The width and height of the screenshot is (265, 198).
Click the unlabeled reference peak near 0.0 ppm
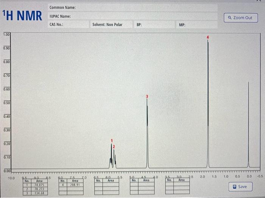pos(248,125)
